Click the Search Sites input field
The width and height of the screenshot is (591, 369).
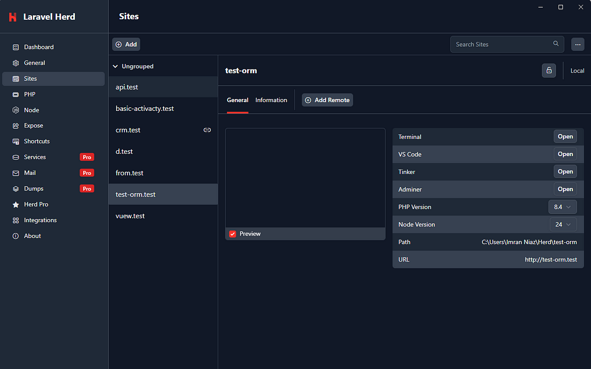pos(507,44)
